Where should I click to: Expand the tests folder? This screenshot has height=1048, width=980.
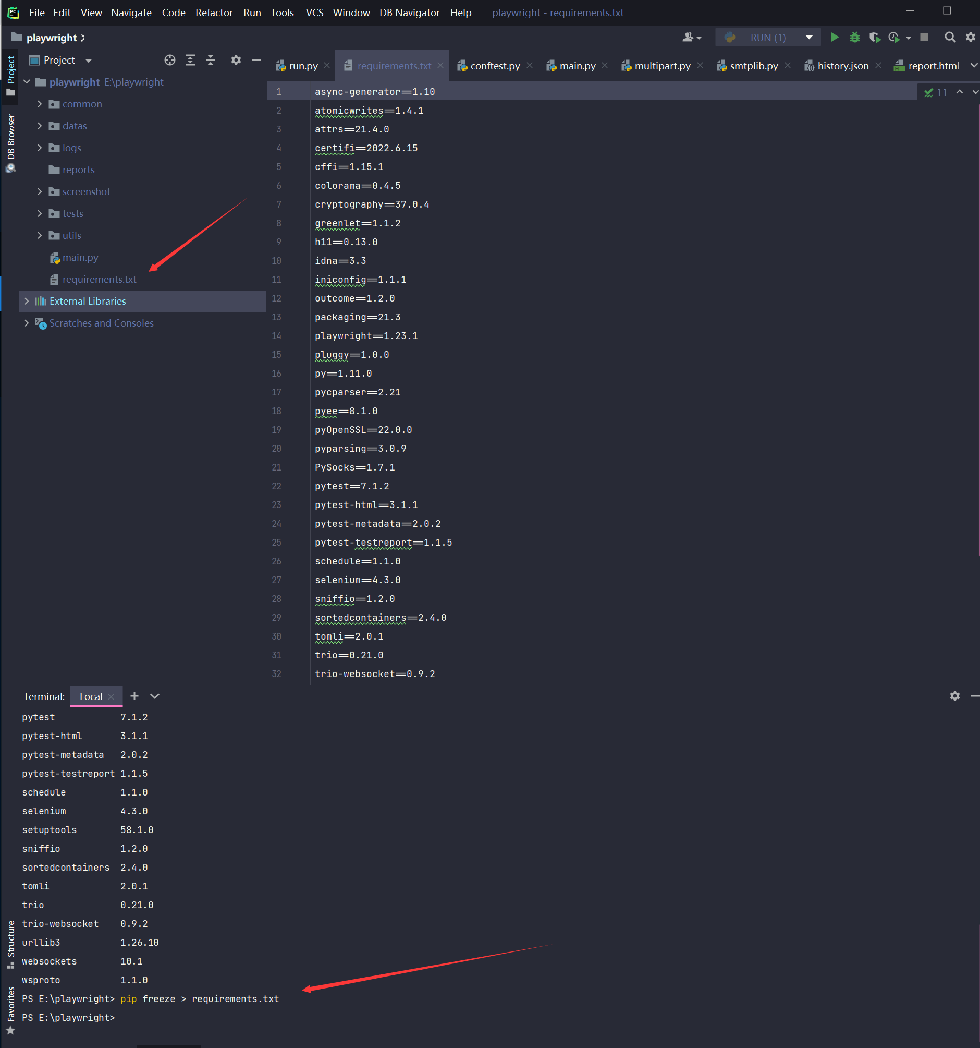click(40, 213)
